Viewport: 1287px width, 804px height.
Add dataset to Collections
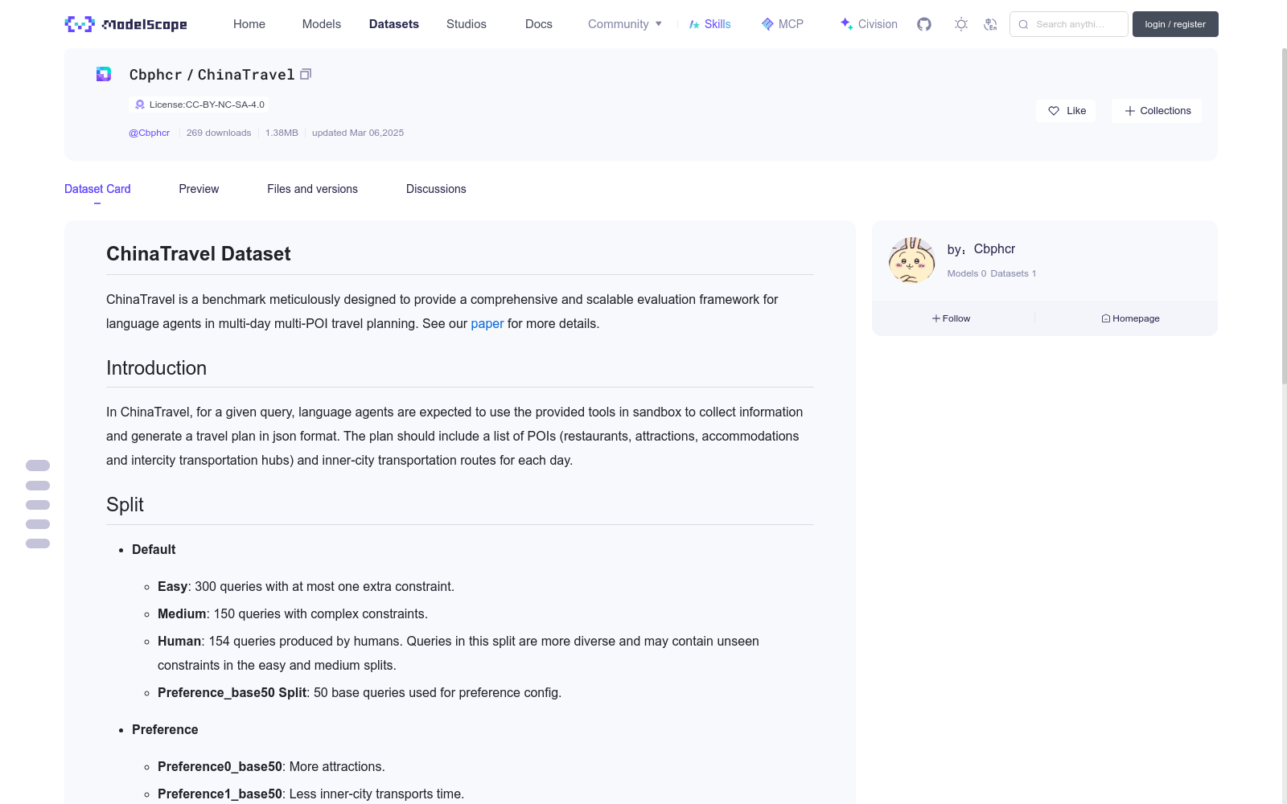pos(1157,111)
